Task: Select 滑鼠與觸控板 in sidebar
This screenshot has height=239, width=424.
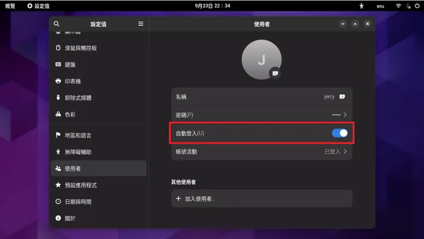Action: pos(99,48)
